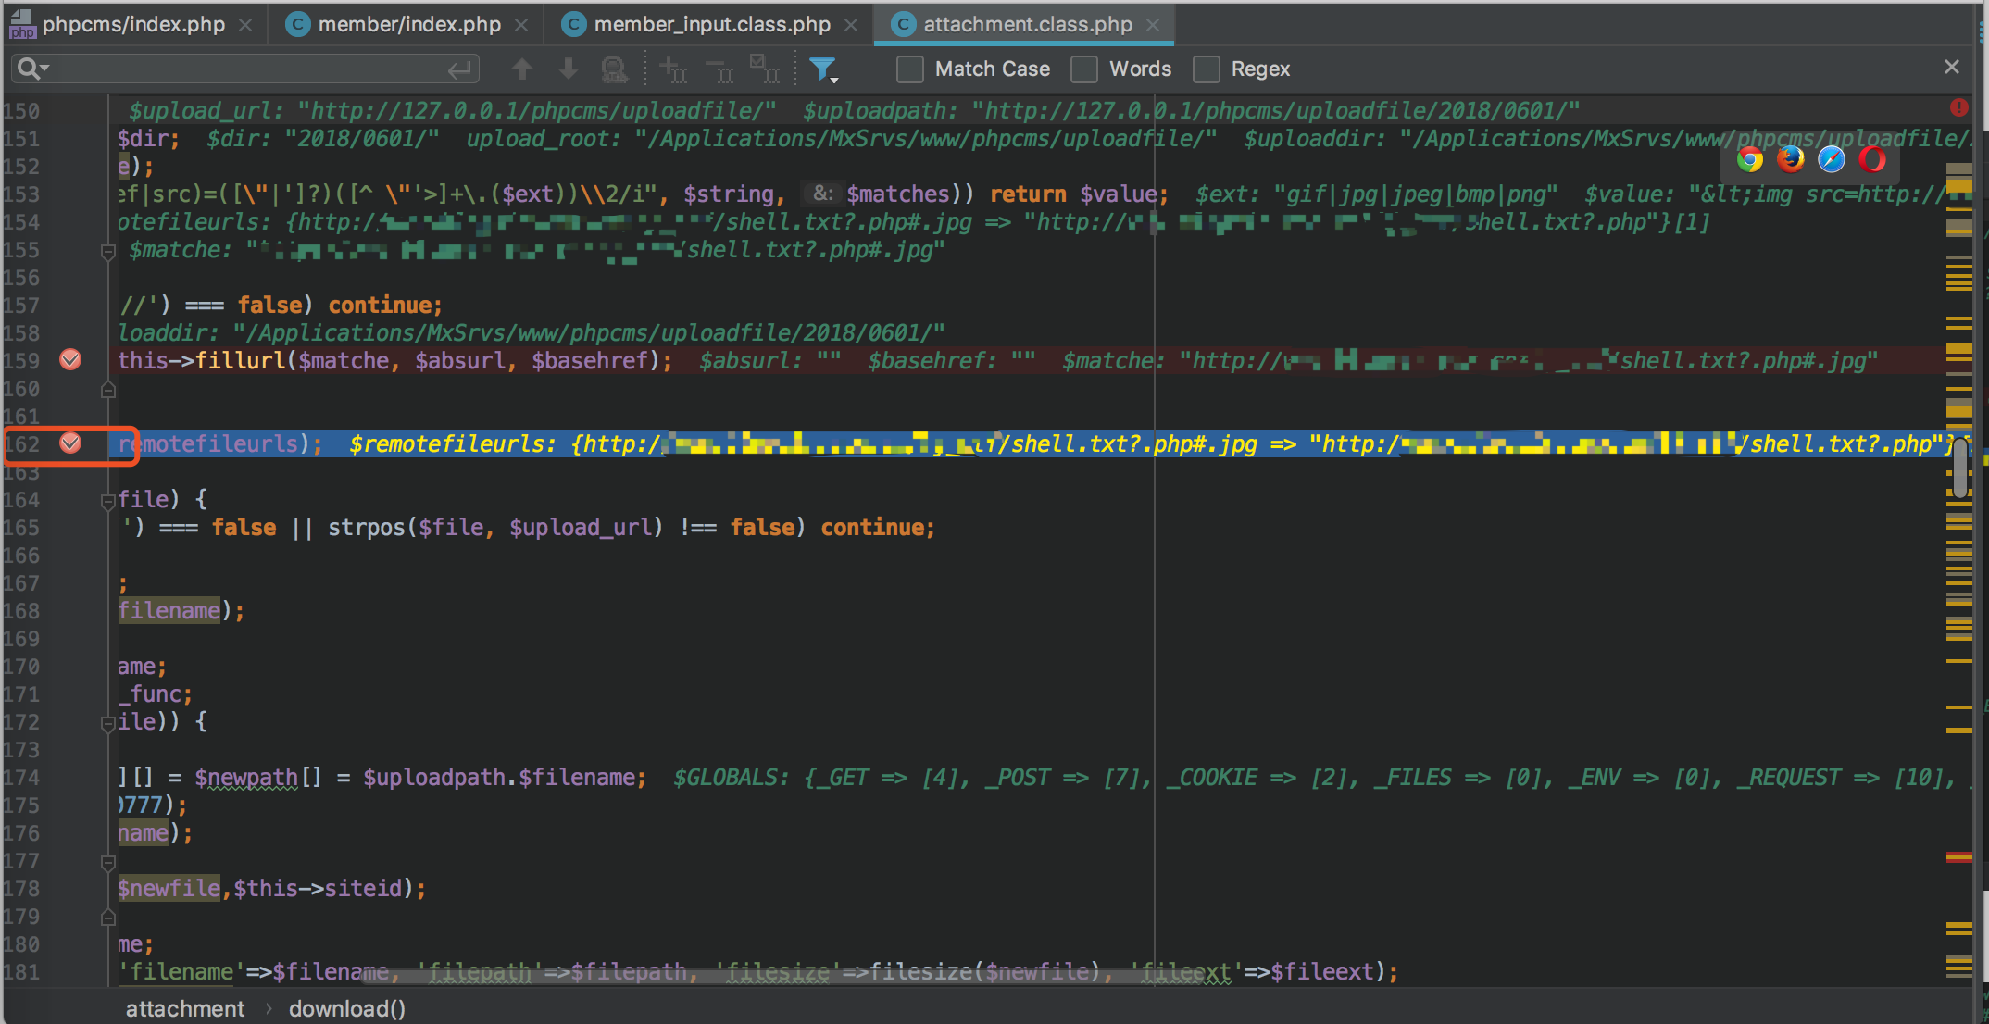
Task: Click add selection for next occurrence icon
Action: (x=672, y=69)
